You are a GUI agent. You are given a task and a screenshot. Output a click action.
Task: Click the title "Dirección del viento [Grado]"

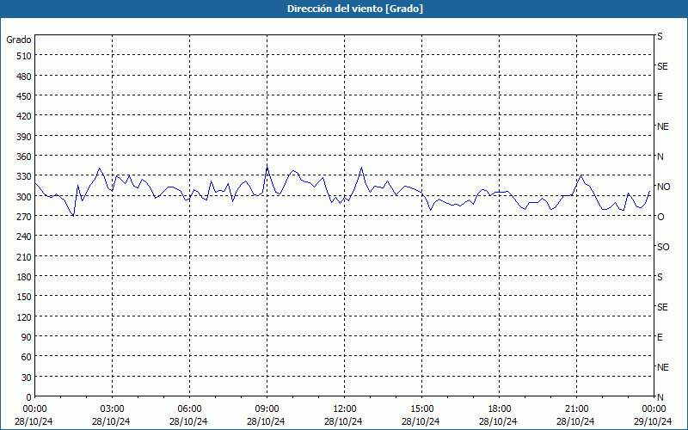tap(355, 9)
